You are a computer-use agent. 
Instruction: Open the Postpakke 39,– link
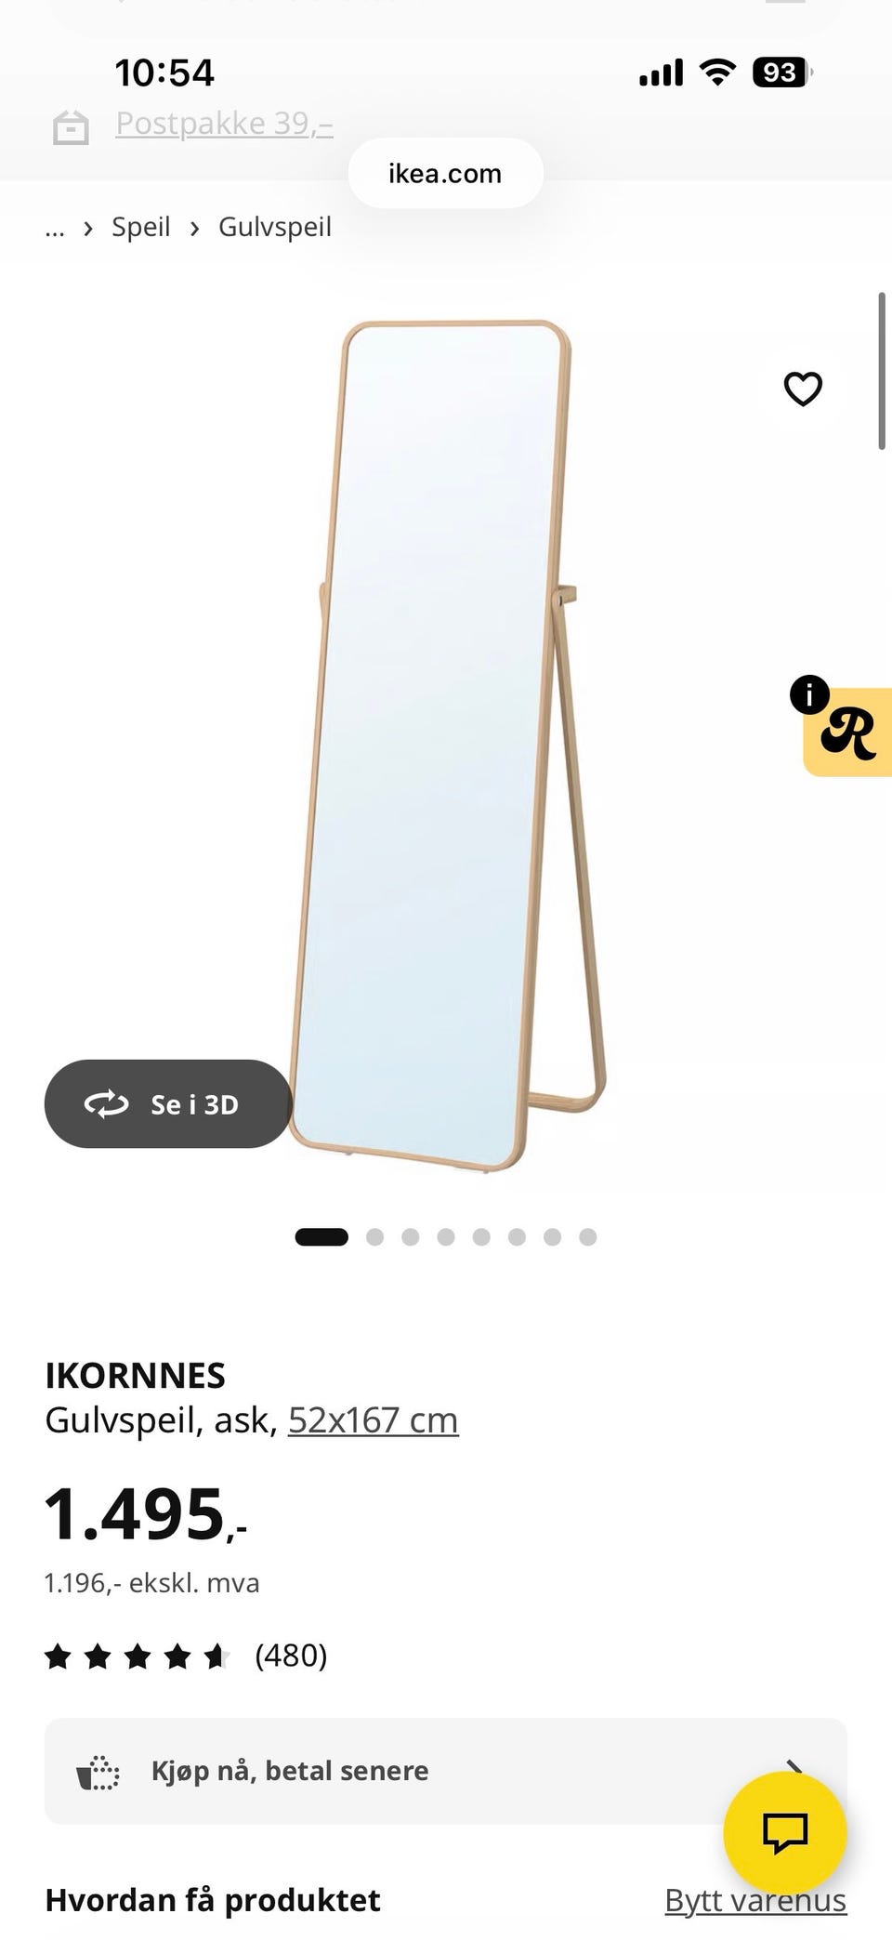click(224, 124)
